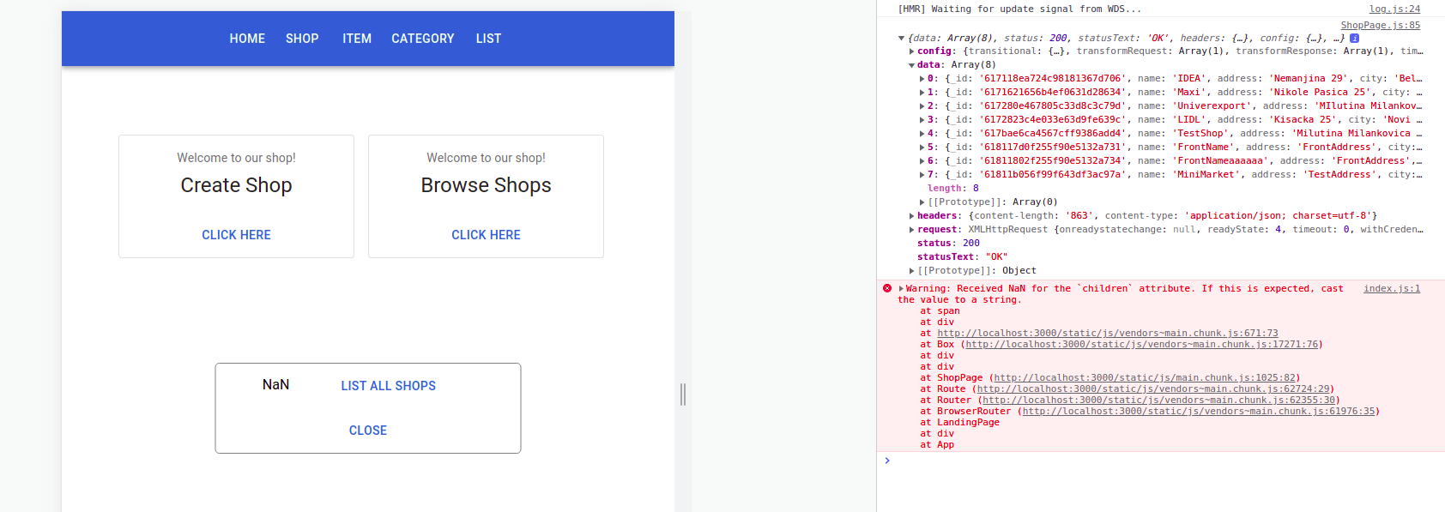Go to the SHOP nav link

302,39
